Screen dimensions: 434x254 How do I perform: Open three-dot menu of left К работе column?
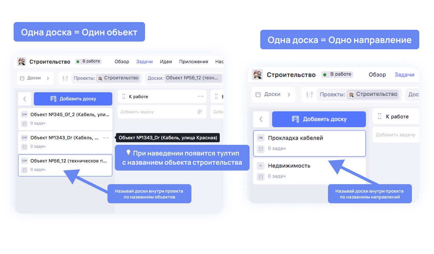(x=201, y=97)
